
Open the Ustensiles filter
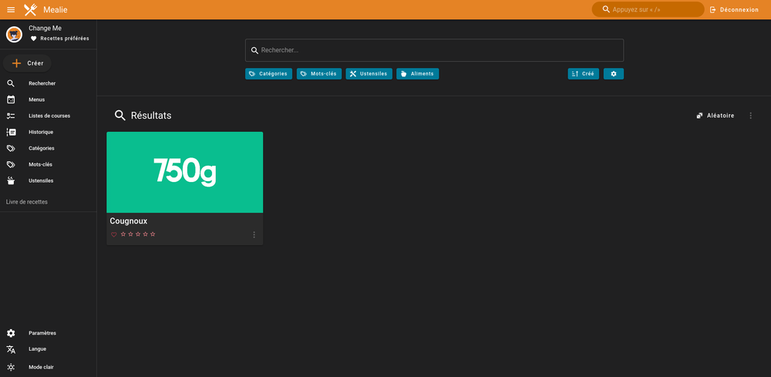(x=369, y=74)
